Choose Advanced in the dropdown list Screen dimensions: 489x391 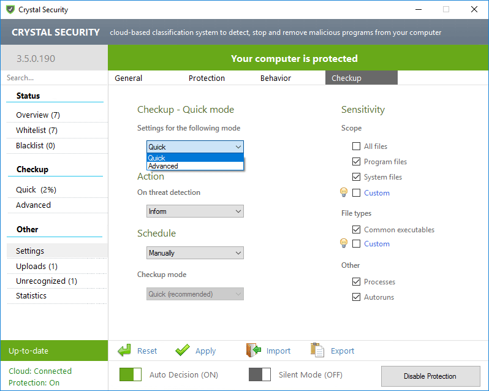[195, 166]
